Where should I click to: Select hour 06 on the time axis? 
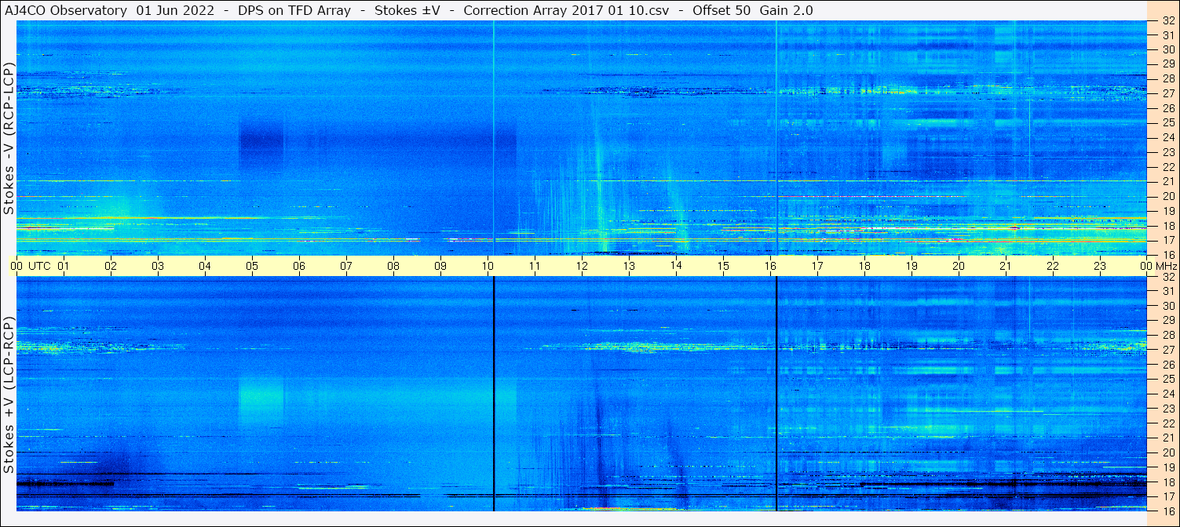(299, 266)
